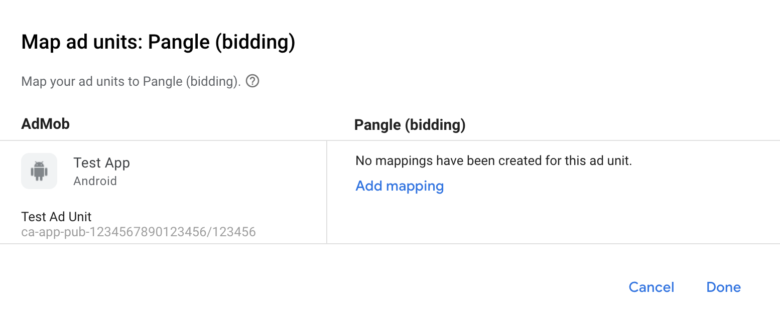Click the ca-app-pub ad unit ID
The image size is (780, 327).
point(139,232)
